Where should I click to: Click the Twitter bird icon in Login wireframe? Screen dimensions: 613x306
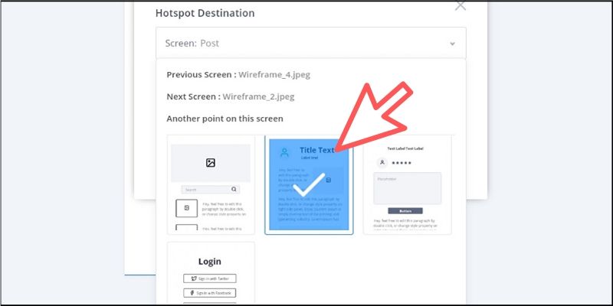pyautogui.click(x=193, y=278)
